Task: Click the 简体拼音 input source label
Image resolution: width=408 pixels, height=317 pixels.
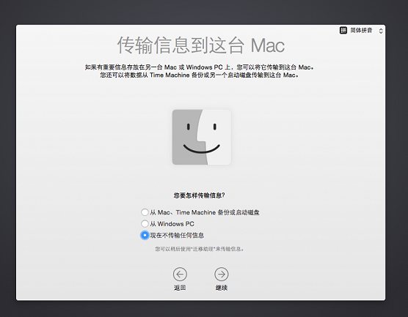Action: [x=361, y=30]
